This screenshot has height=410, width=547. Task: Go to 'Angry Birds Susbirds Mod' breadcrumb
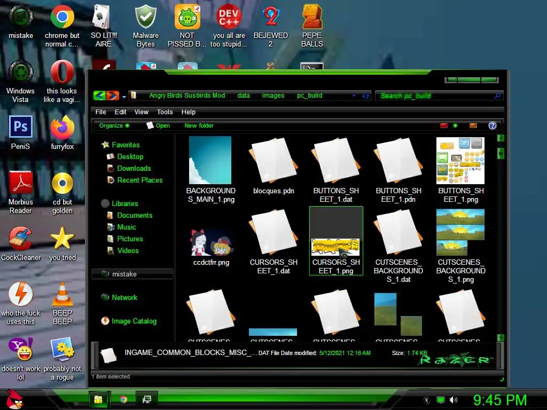(x=187, y=96)
